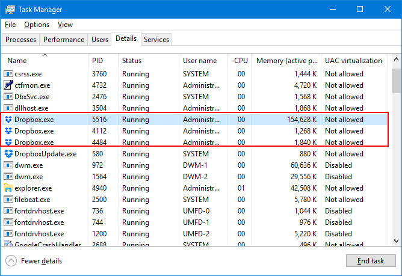Sort by the PID column header
Viewport: 402px width, 276px height.
click(x=104, y=61)
